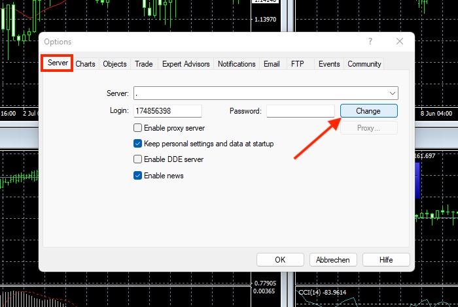Click the empty Password field
458x307 pixels.
(x=300, y=111)
